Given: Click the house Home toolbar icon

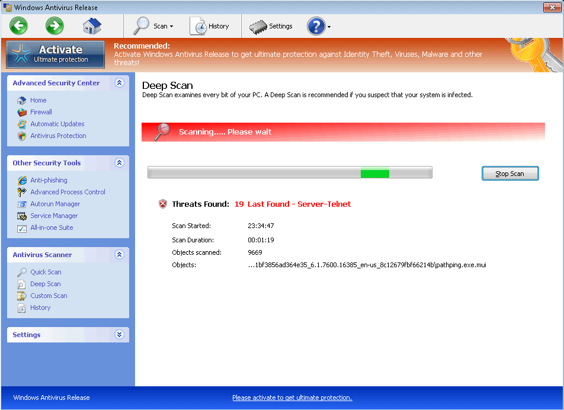Looking at the screenshot, I should tap(92, 26).
